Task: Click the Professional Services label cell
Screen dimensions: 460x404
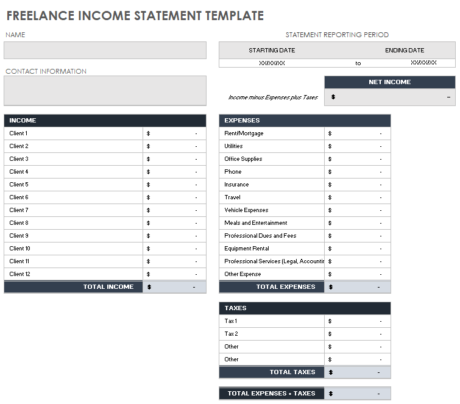Action: tap(271, 261)
